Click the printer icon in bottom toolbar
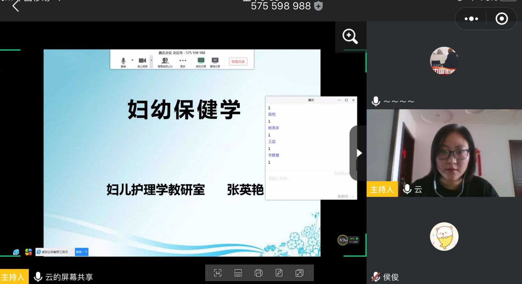Viewport: 522px width, 284px height. click(258, 273)
